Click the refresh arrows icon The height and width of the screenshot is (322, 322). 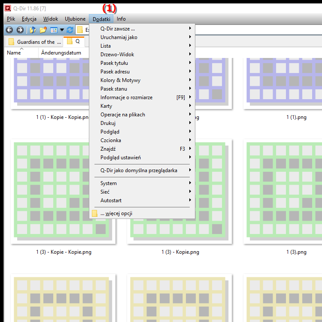[x=70, y=30]
